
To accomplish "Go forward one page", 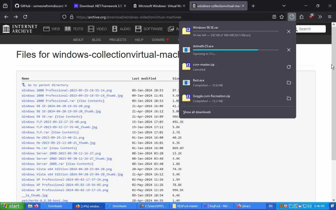I will tap(16, 17).
